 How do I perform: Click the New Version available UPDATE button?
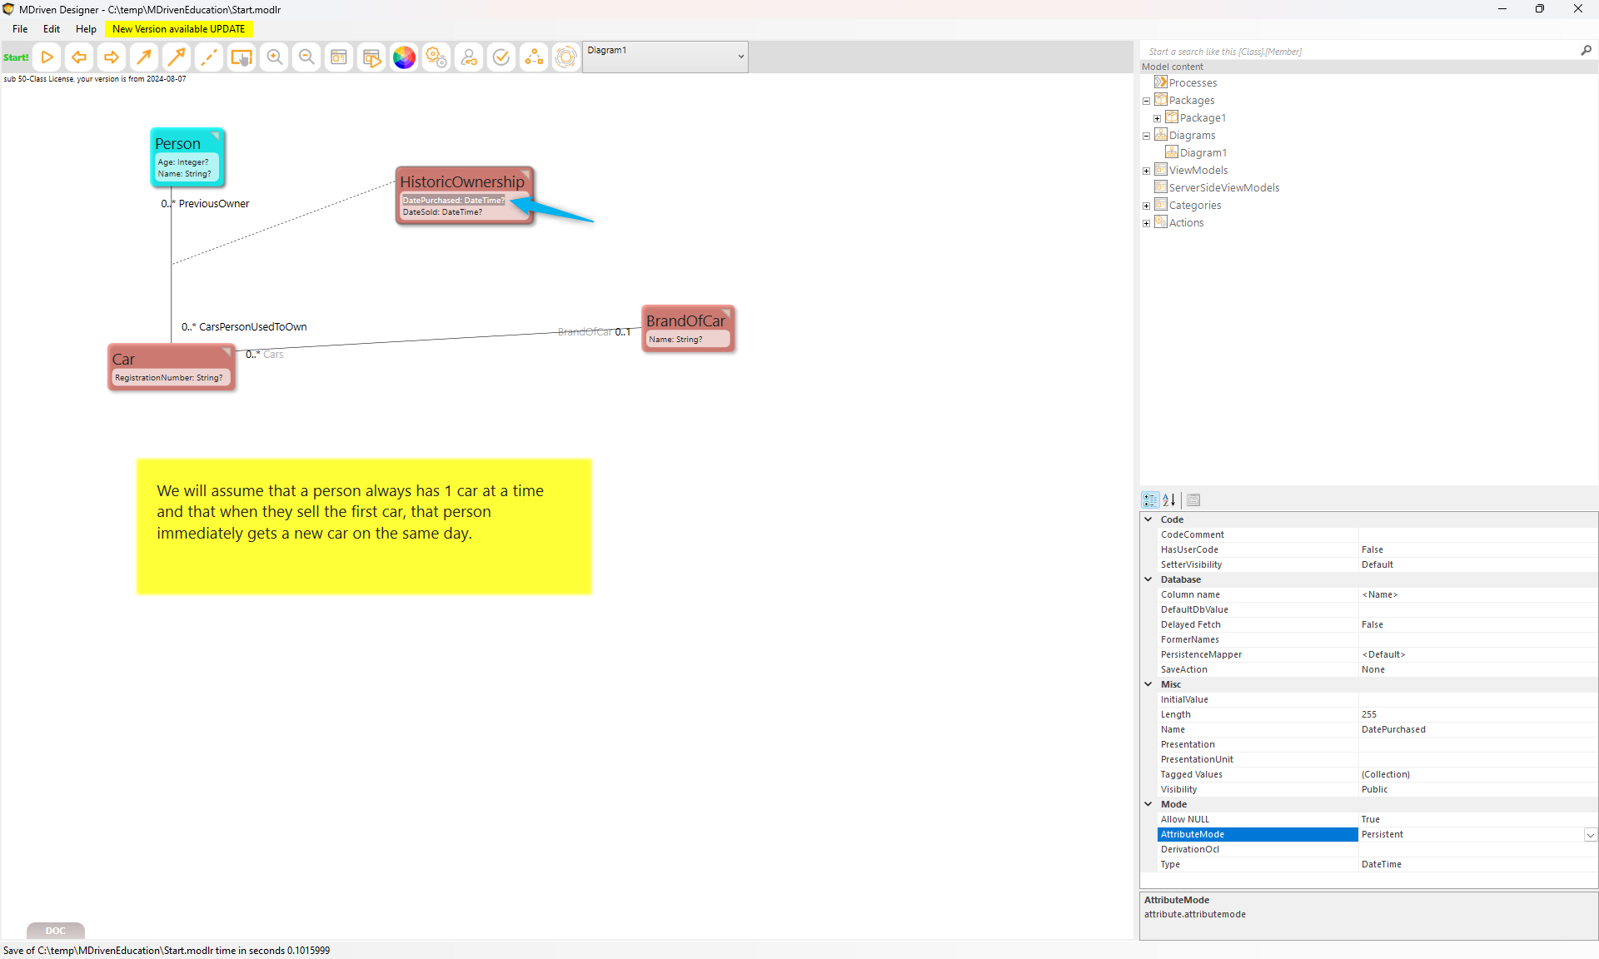click(178, 29)
